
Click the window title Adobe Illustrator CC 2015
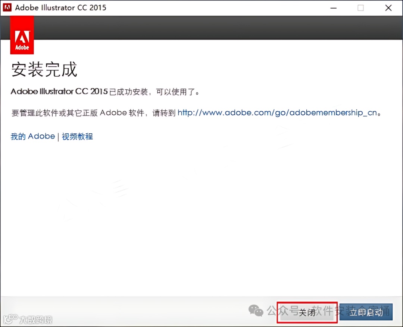pos(61,8)
